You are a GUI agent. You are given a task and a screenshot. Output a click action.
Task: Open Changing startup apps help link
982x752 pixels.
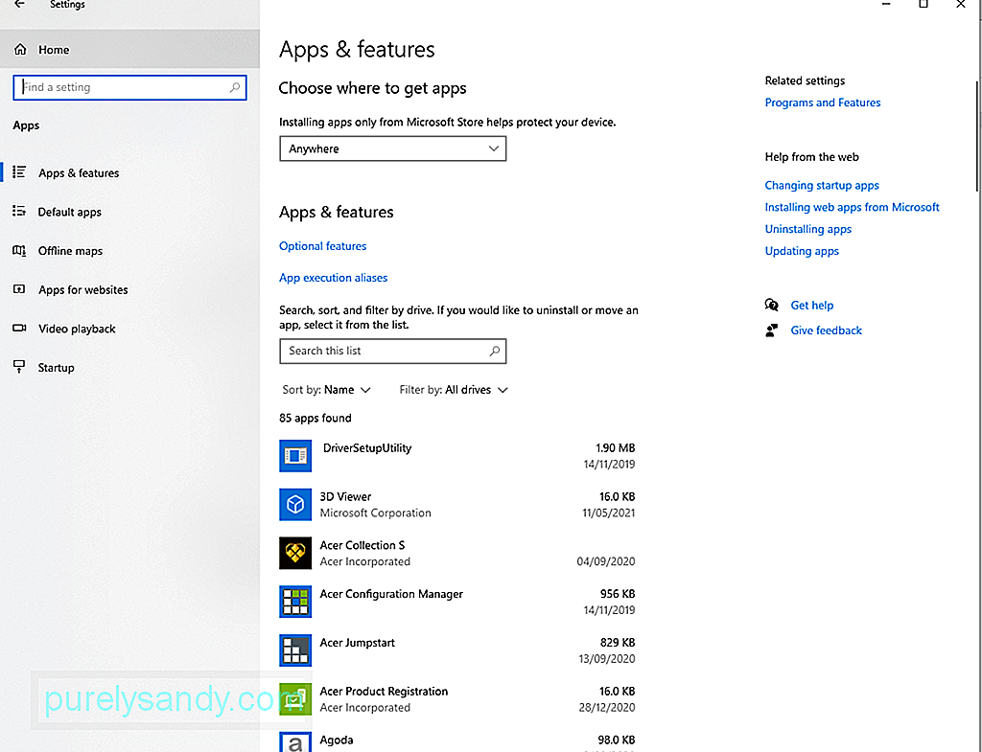822,185
